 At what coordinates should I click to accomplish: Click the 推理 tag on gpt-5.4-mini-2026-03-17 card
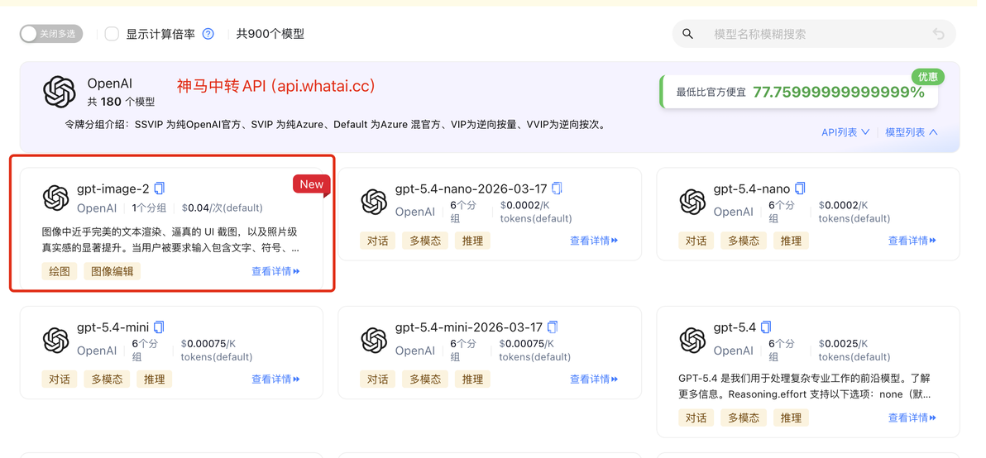[472, 379]
